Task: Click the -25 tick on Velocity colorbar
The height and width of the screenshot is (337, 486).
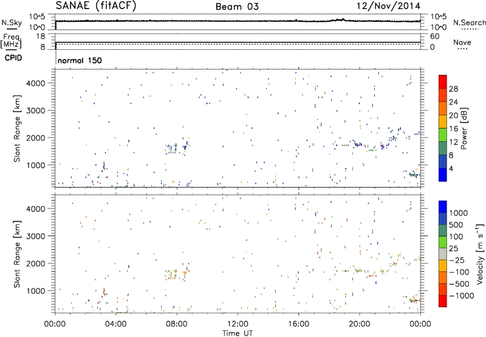Action: point(457,260)
